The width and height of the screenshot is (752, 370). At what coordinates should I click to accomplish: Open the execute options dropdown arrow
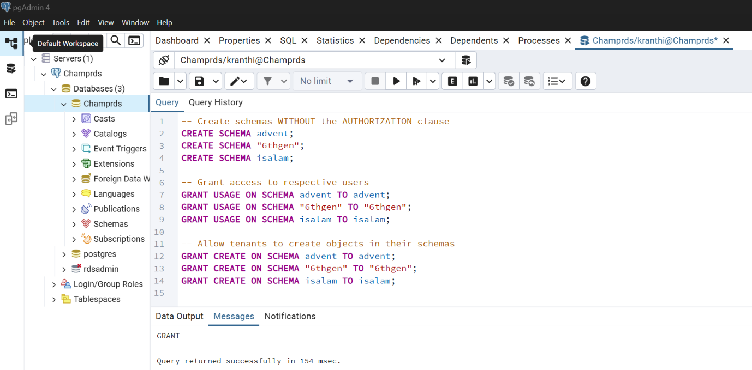[x=433, y=81]
